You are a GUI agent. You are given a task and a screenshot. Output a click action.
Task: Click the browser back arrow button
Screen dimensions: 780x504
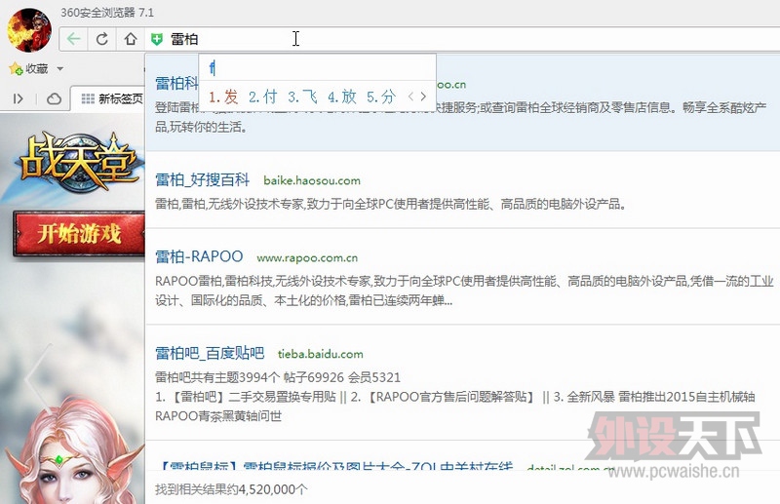[x=74, y=39]
